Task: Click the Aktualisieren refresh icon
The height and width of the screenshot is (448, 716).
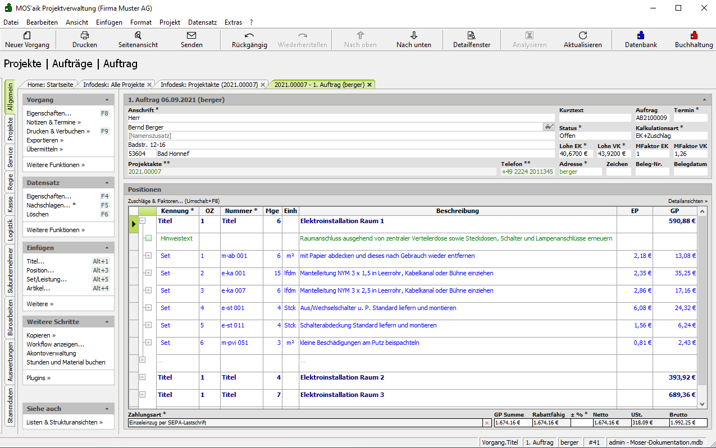Action: pos(583,35)
